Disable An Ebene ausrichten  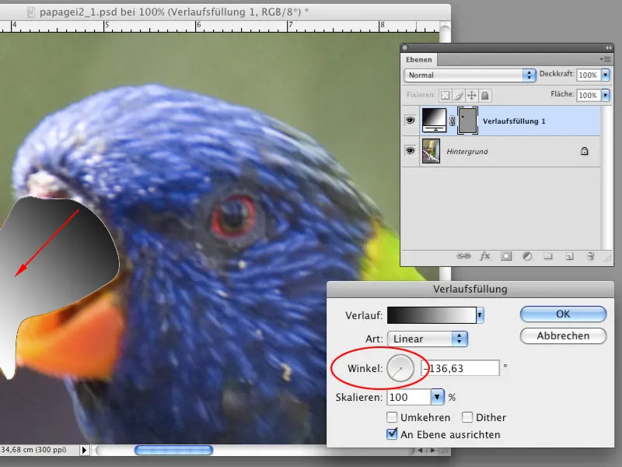(393, 434)
